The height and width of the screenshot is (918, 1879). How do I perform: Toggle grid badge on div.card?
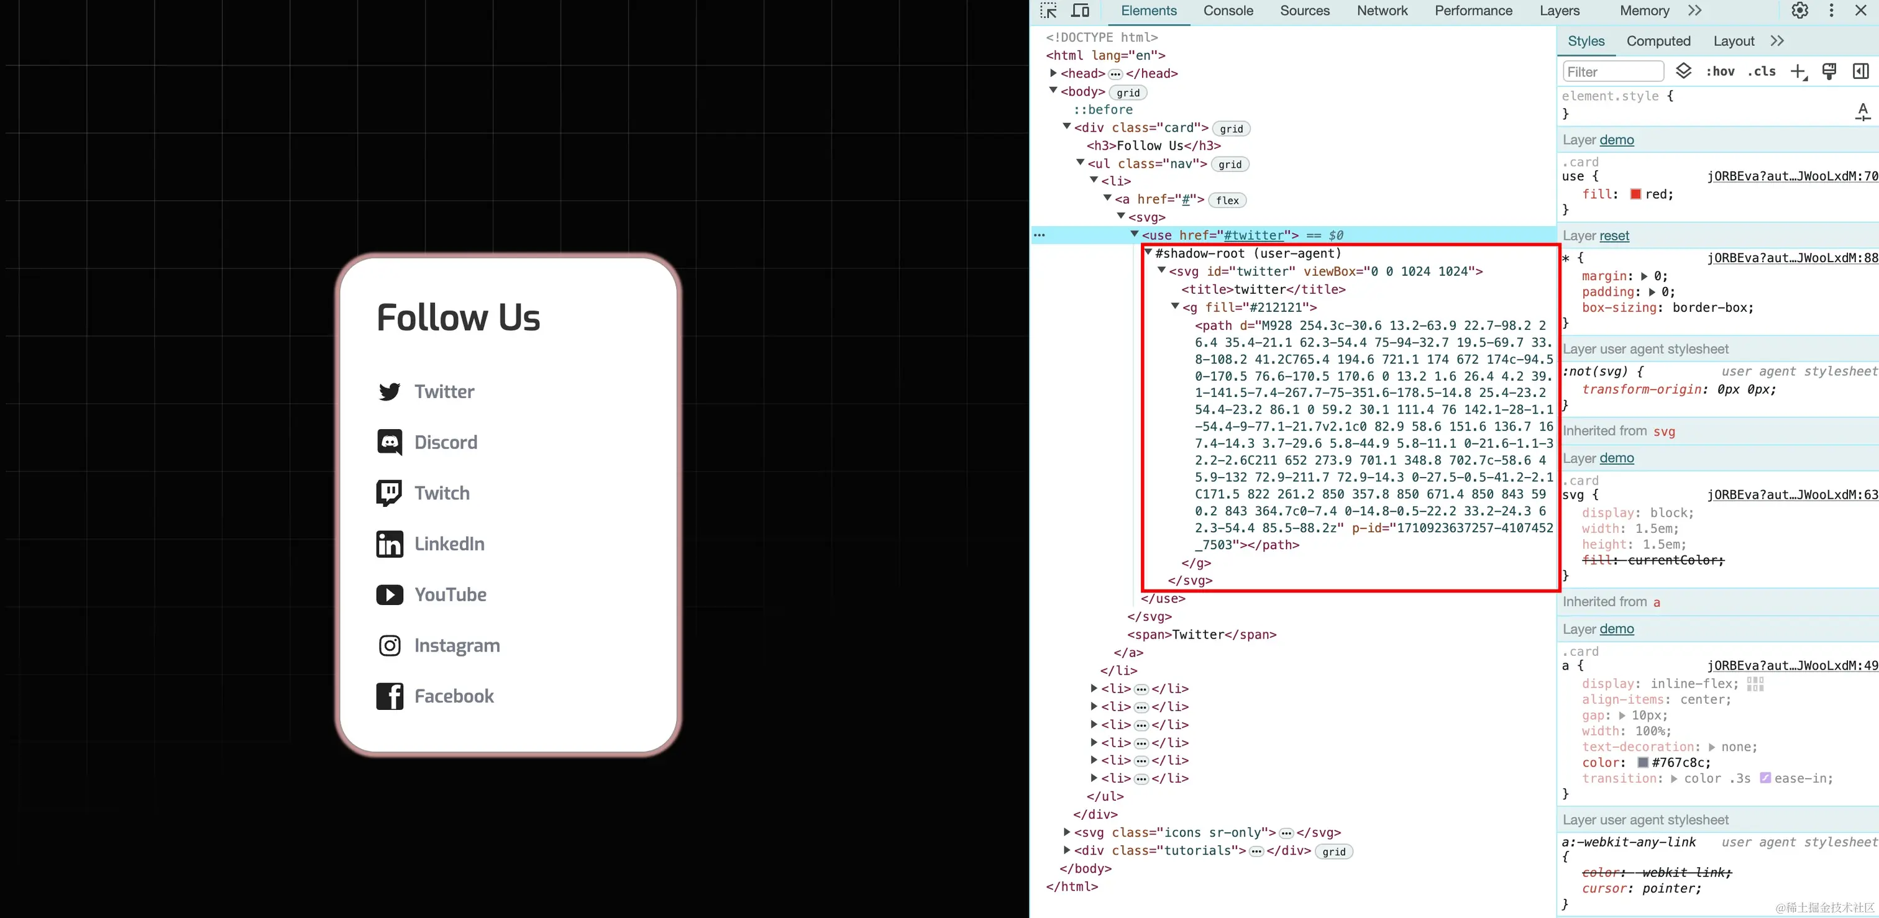pyautogui.click(x=1232, y=129)
